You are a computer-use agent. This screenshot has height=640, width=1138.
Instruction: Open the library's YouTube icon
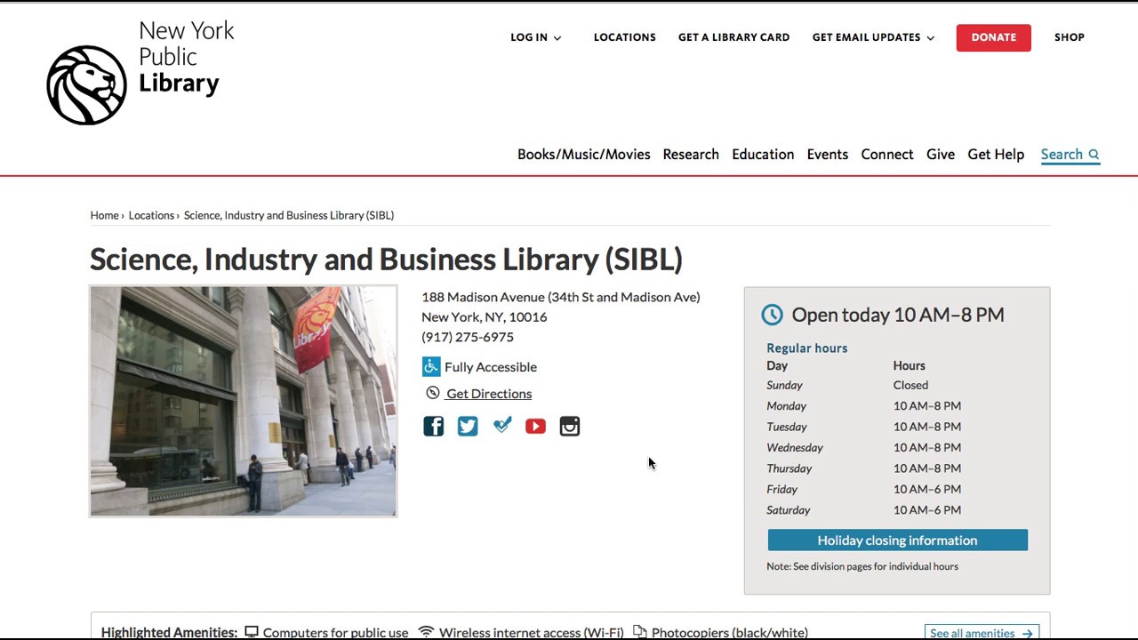coord(535,427)
